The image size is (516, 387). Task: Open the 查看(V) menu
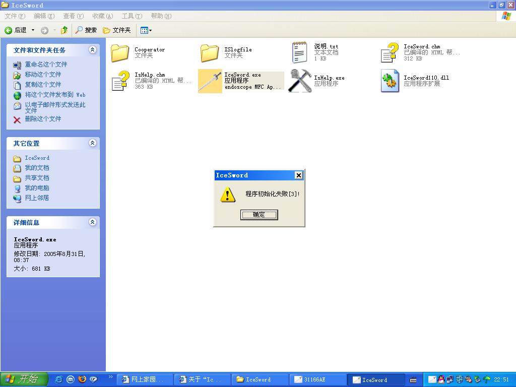click(74, 16)
